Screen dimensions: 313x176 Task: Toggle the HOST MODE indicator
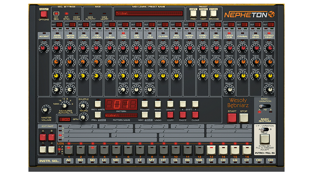click(77, 14)
